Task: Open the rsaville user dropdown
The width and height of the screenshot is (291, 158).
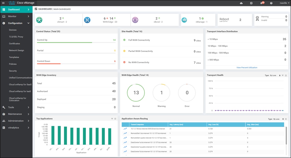Action: click(x=284, y=3)
